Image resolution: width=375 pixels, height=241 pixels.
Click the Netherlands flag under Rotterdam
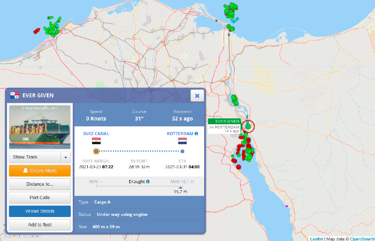[182, 142]
